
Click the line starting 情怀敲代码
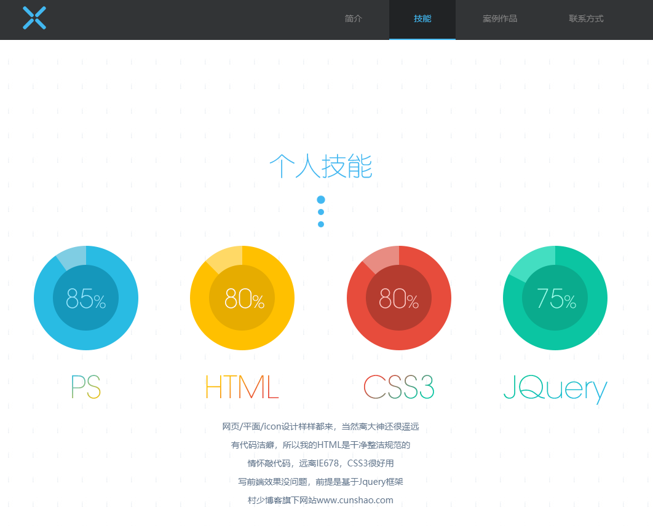click(x=321, y=463)
